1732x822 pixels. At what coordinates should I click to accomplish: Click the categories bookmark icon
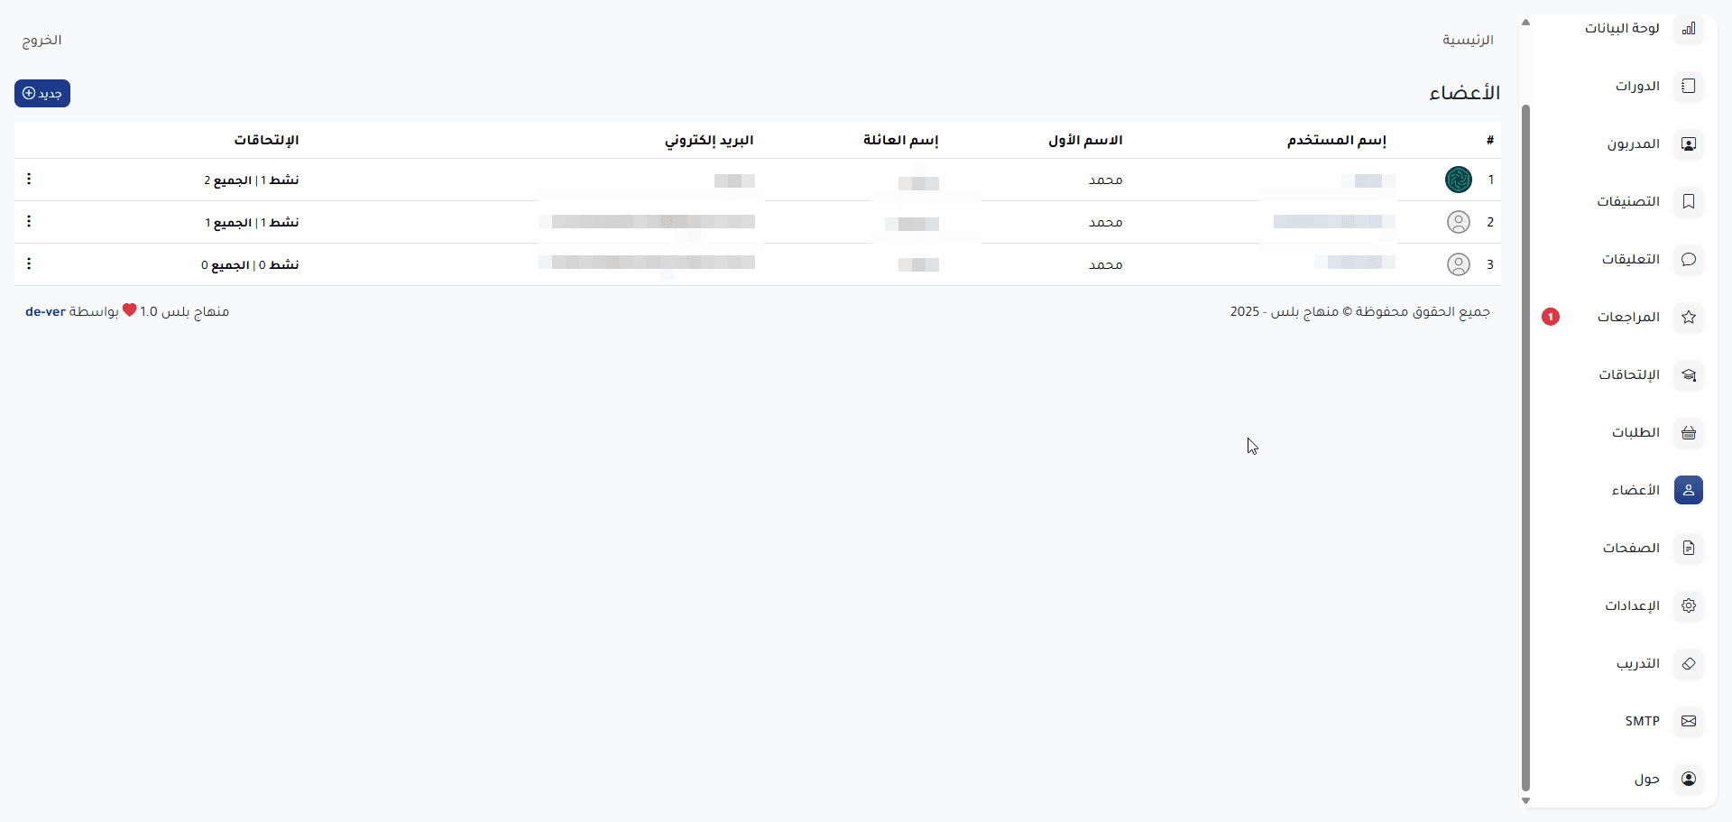[1688, 202]
